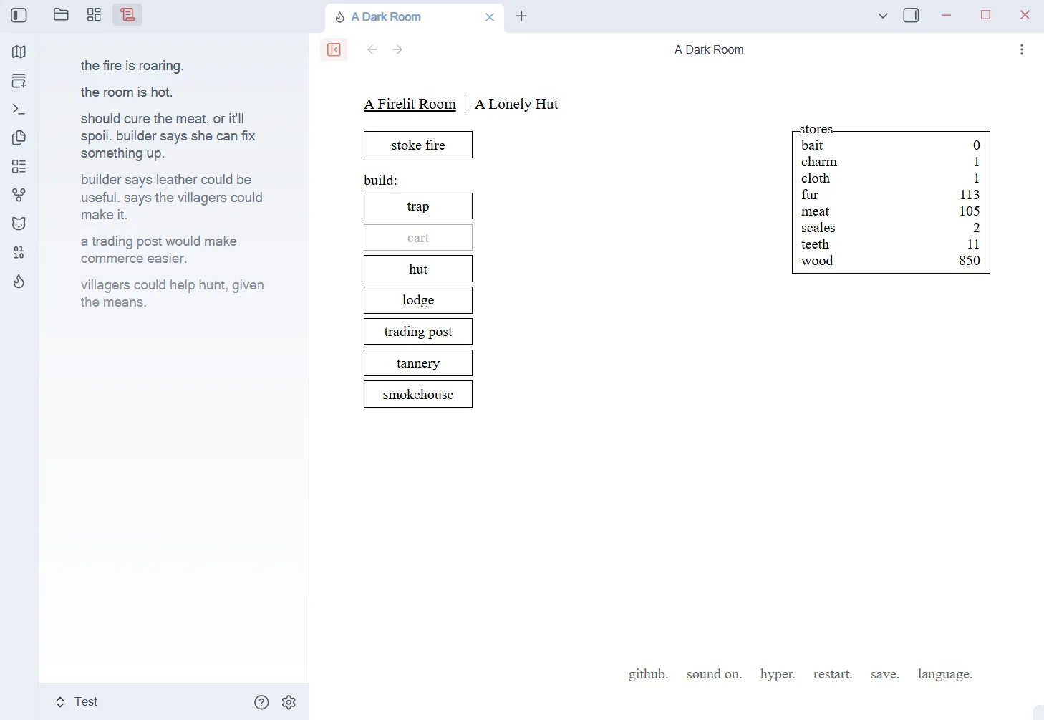Collapse the red sidebar toggle beside back arrow
1044x720 pixels.
coord(334,49)
